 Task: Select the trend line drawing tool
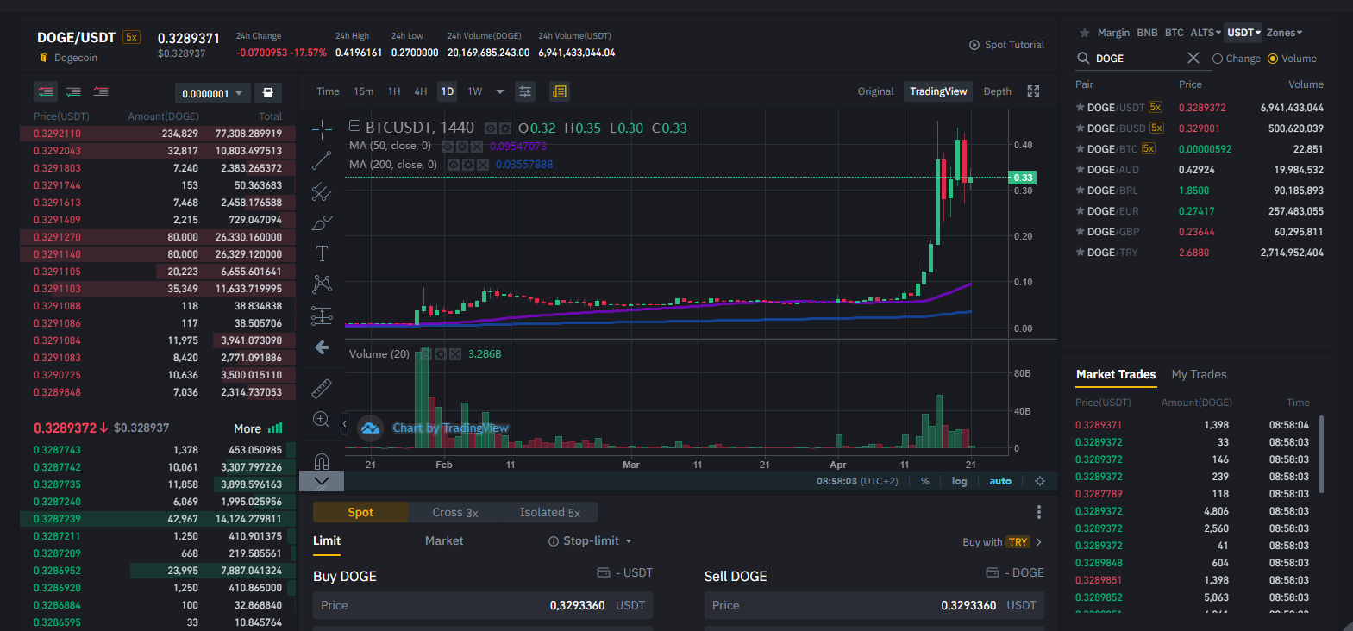coord(322,160)
